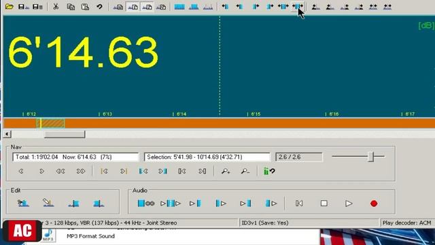Click the scissors Cut icon in top toolbar
This screenshot has height=245, width=435.
point(56,6)
